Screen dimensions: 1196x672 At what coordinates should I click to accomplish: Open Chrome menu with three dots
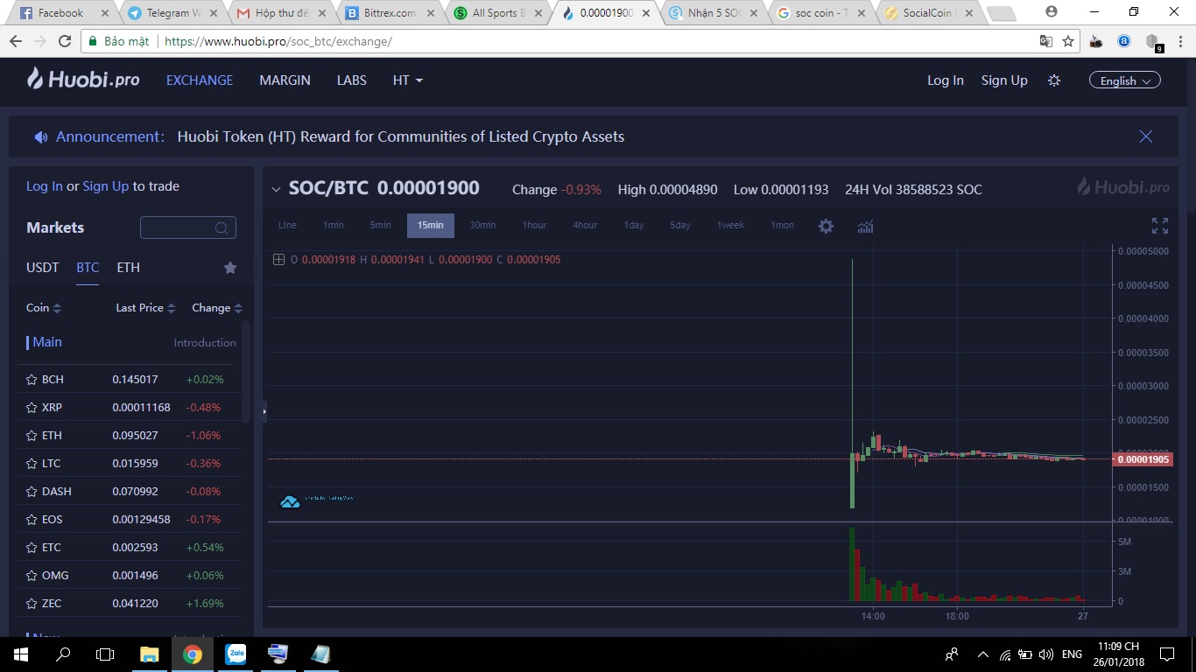[1180, 41]
